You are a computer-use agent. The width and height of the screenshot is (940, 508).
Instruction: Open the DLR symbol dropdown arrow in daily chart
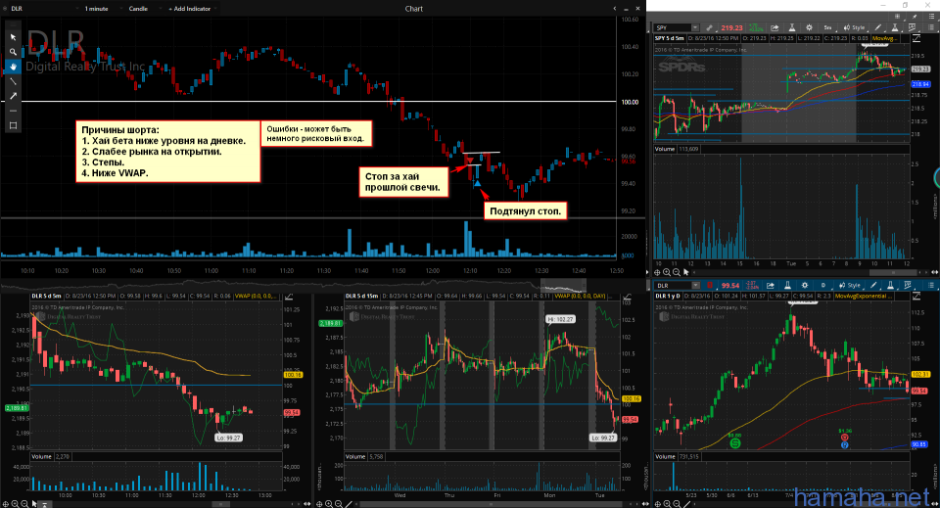coord(695,285)
